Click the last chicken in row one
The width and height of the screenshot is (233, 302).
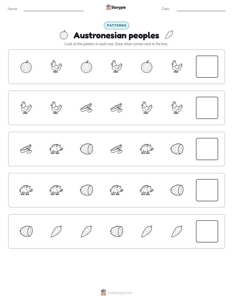[x=177, y=67]
